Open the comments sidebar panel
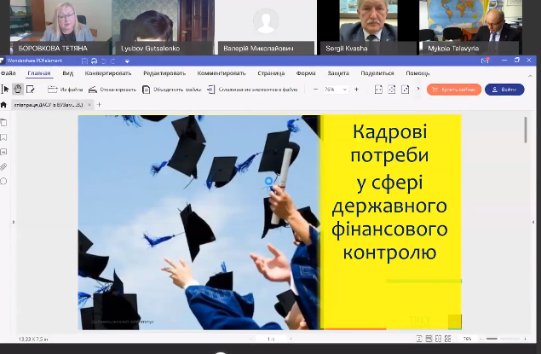This screenshot has width=541, height=354. click(4, 152)
